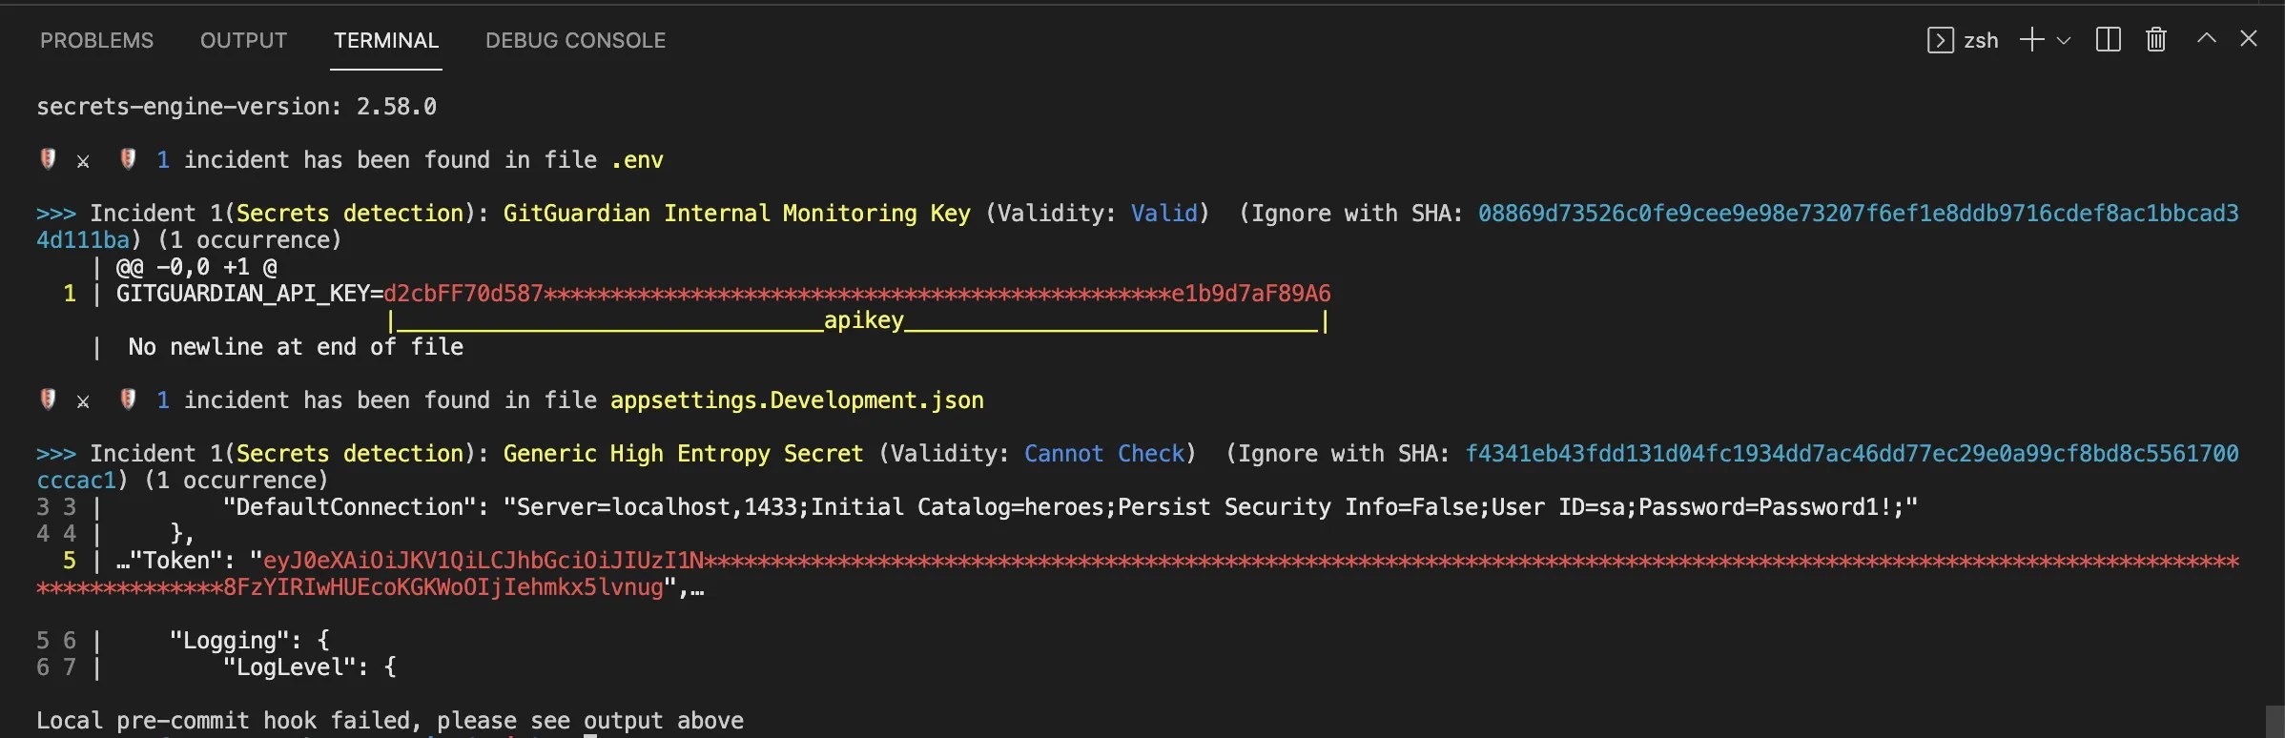
Task: Maximize the terminal panel with the up chevron
Action: coord(2205,39)
